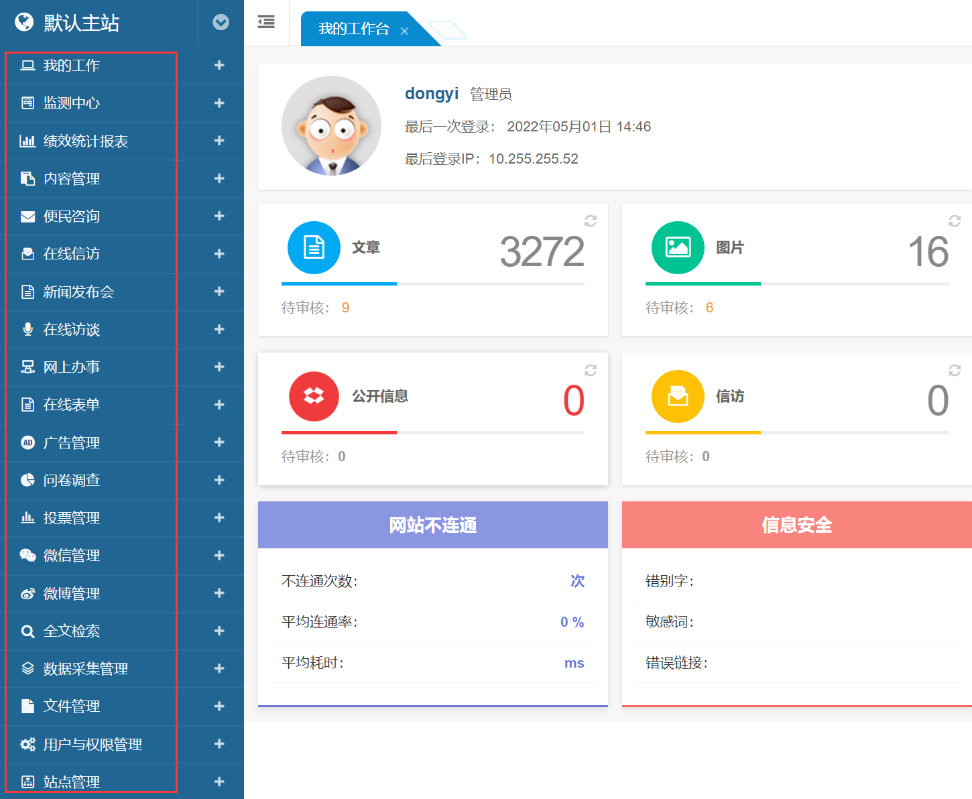Refresh the 文章 count card
The width and height of the screenshot is (972, 799).
(591, 221)
